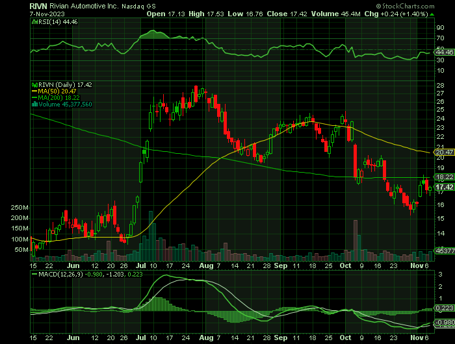Click the yellow MA(50) legend line icon
455x344 pixels.
35,92
